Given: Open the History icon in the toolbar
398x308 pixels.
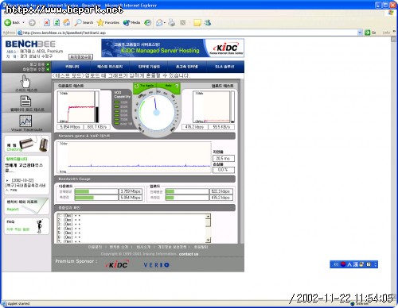Looking at the screenshot, I should [148, 23].
